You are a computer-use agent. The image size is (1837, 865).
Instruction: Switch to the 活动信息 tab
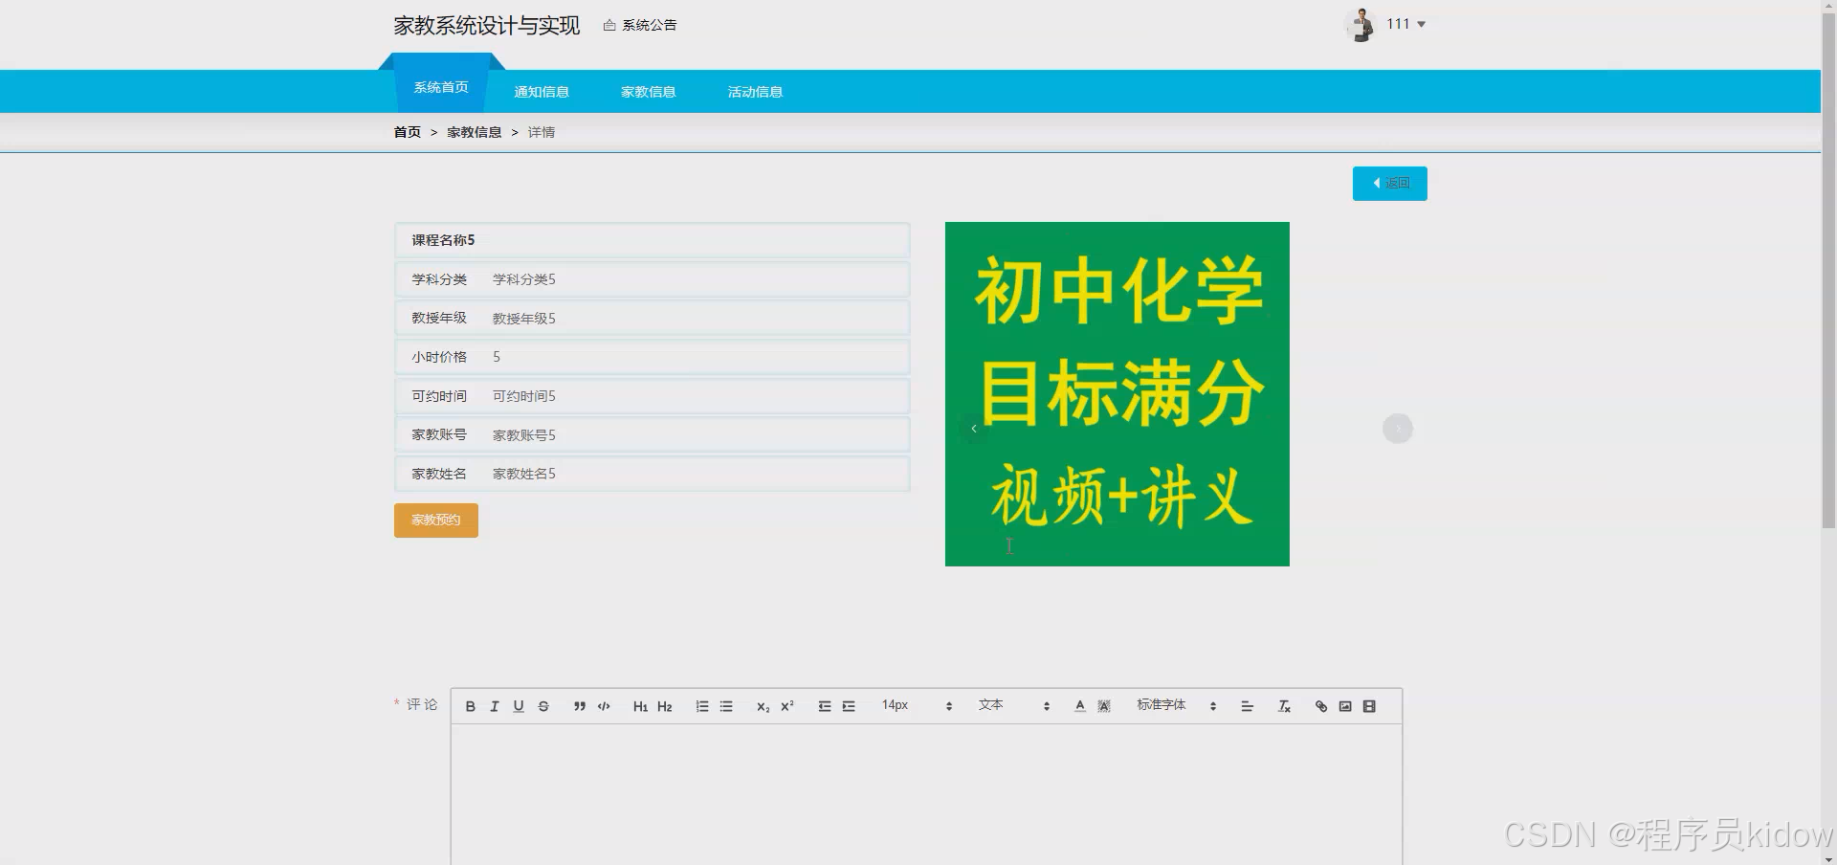755,91
